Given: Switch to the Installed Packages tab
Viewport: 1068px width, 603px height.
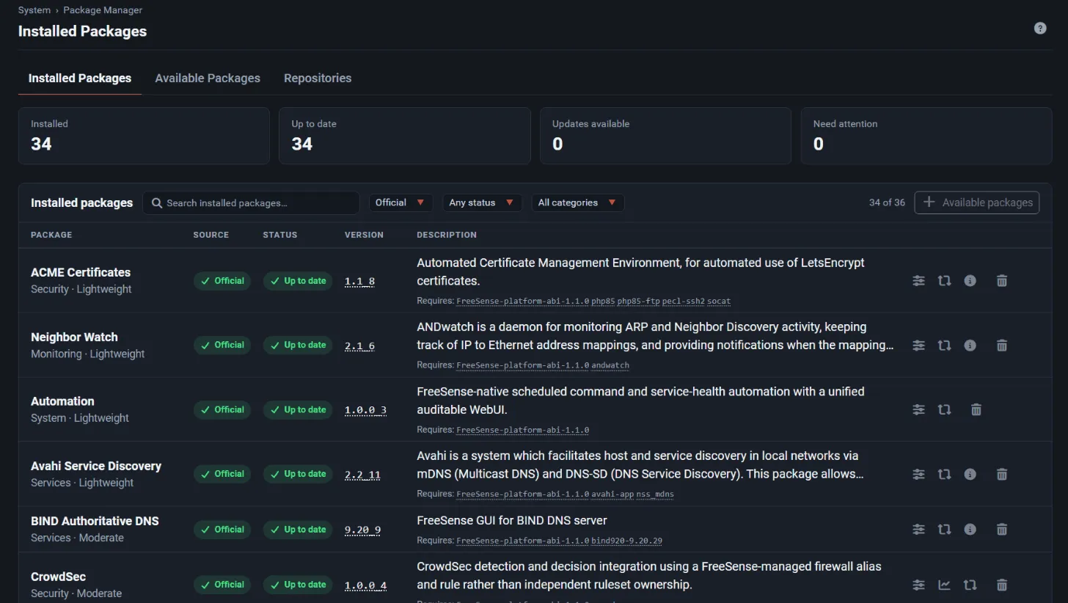Looking at the screenshot, I should pos(80,78).
